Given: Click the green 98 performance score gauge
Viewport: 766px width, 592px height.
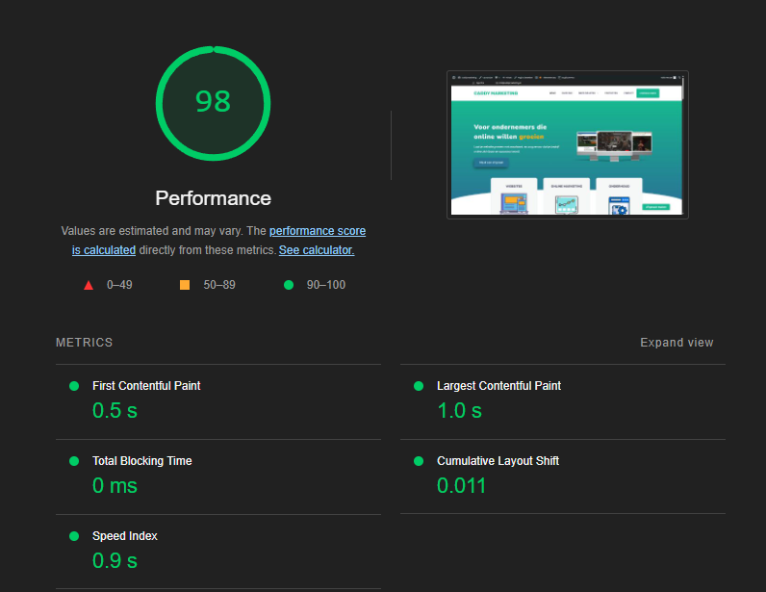Looking at the screenshot, I should click(x=213, y=102).
